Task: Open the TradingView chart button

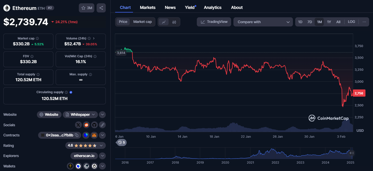Action: click(214, 22)
